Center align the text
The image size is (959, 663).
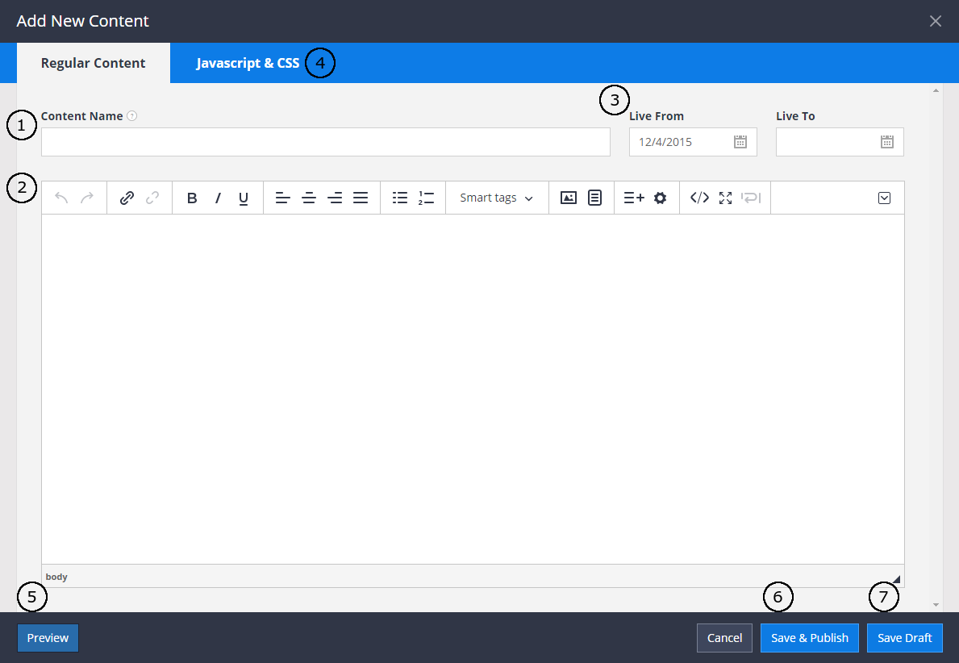click(309, 198)
